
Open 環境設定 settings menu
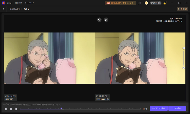18,3
